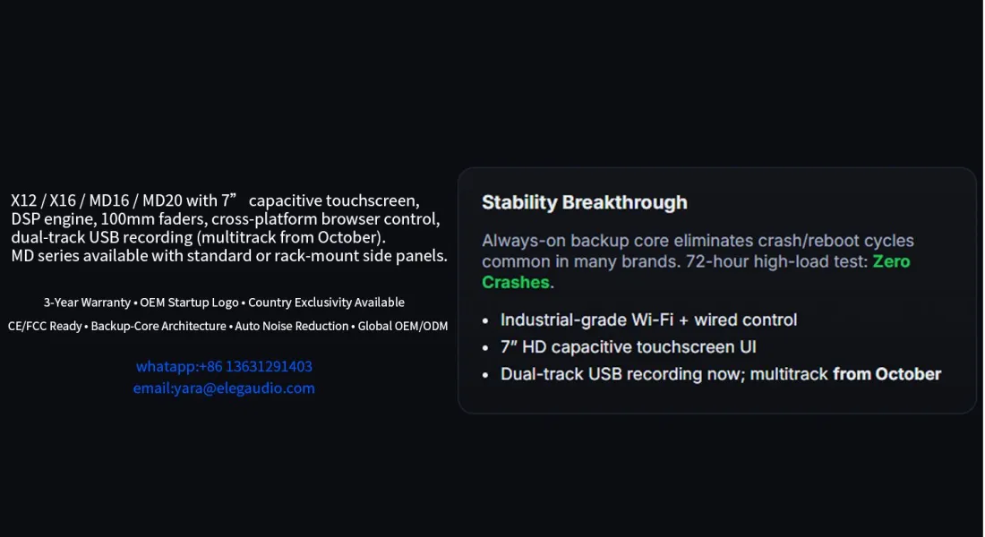Viewport: 985px width, 537px height.
Task: Open the WhatsApp +86 13631291403 contact link
Action: click(224, 366)
